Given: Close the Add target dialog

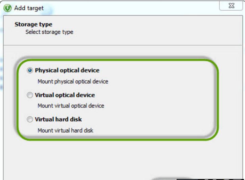Looking at the screenshot, I should pyautogui.click(x=231, y=6).
